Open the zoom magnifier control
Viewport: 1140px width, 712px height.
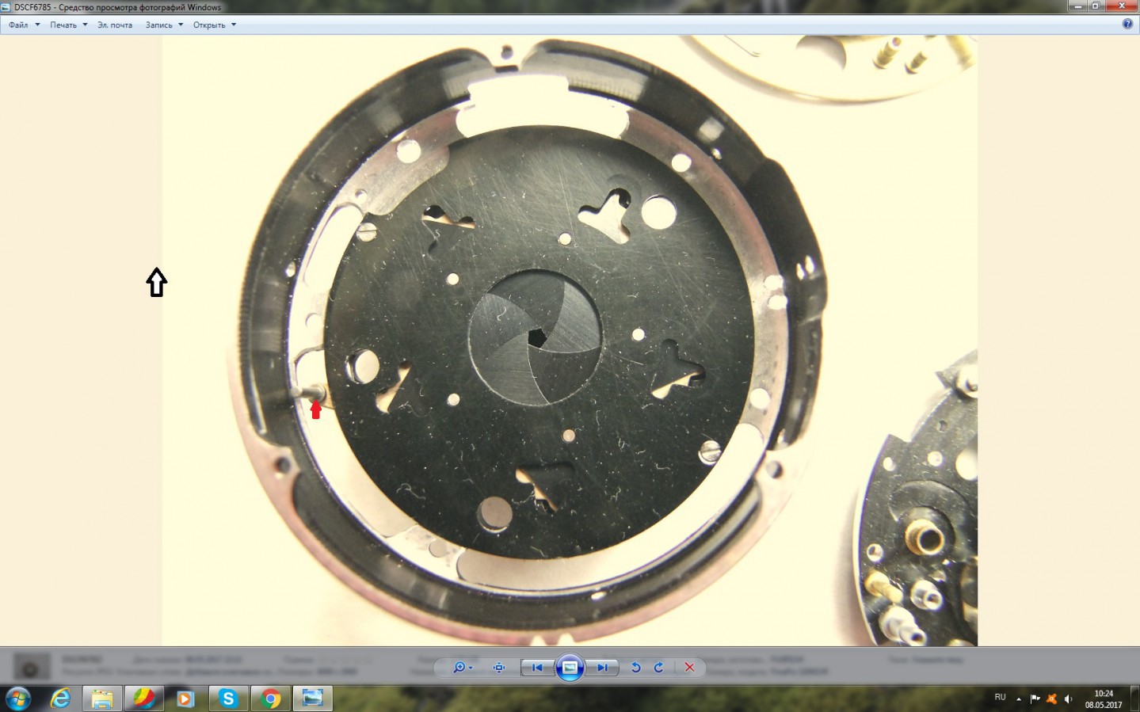click(459, 668)
